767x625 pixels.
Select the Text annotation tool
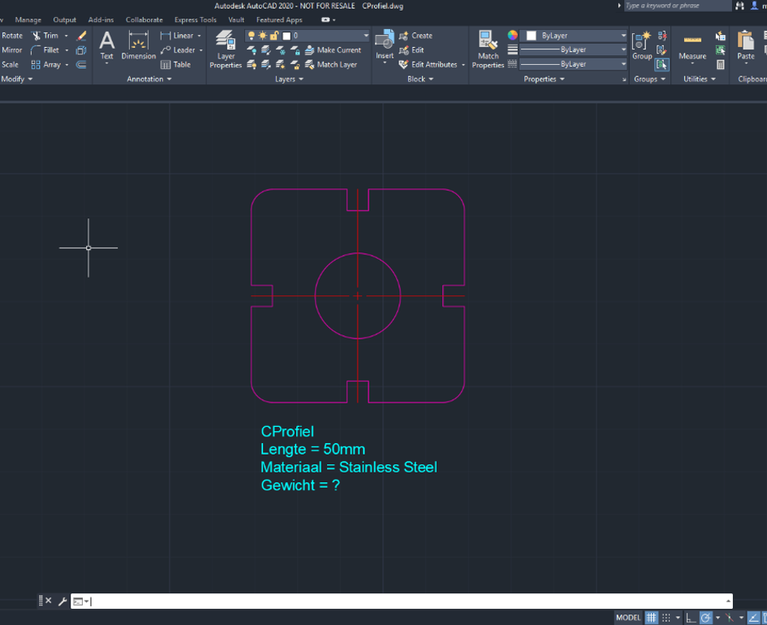click(106, 44)
